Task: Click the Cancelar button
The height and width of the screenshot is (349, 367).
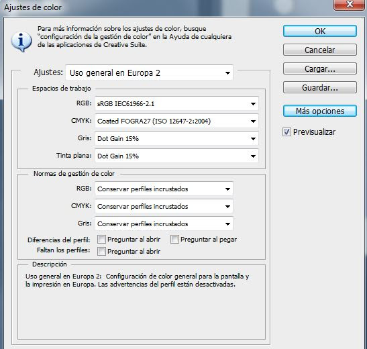Action: click(320, 50)
